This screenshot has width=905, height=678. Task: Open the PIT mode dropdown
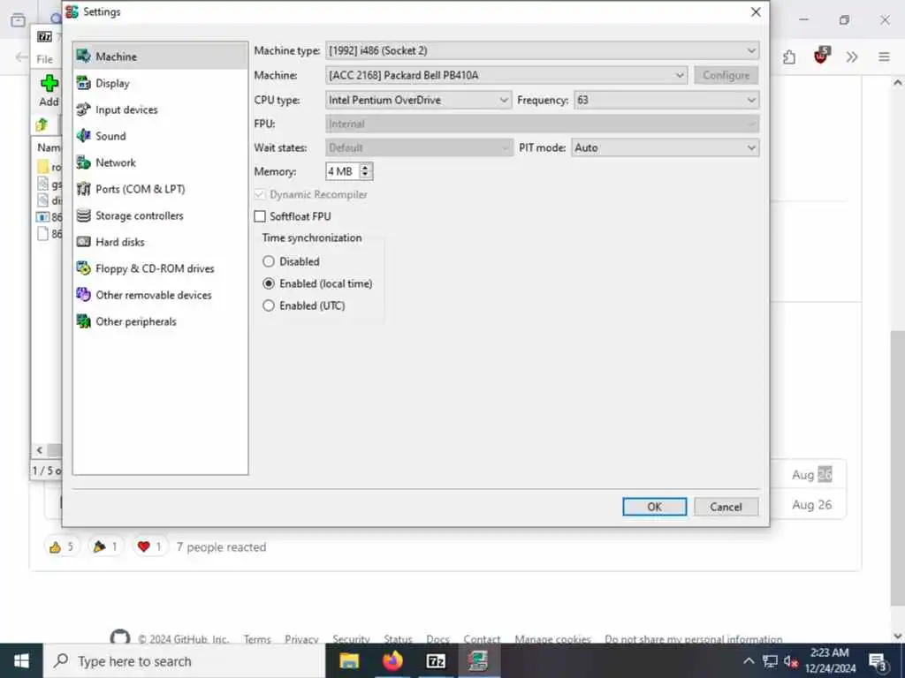(665, 147)
